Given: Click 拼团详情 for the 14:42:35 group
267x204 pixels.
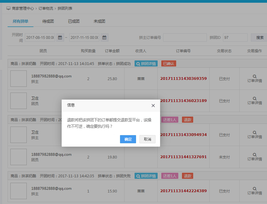Looking at the screenshot, I should tap(146, 176).
